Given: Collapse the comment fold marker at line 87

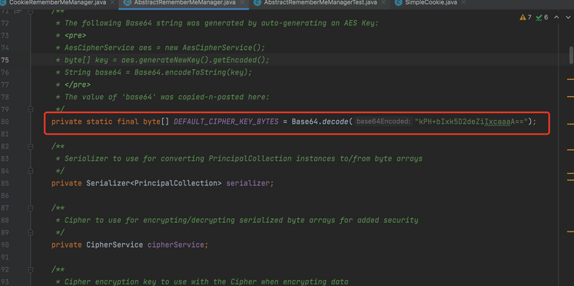Looking at the screenshot, I should click(x=31, y=208).
